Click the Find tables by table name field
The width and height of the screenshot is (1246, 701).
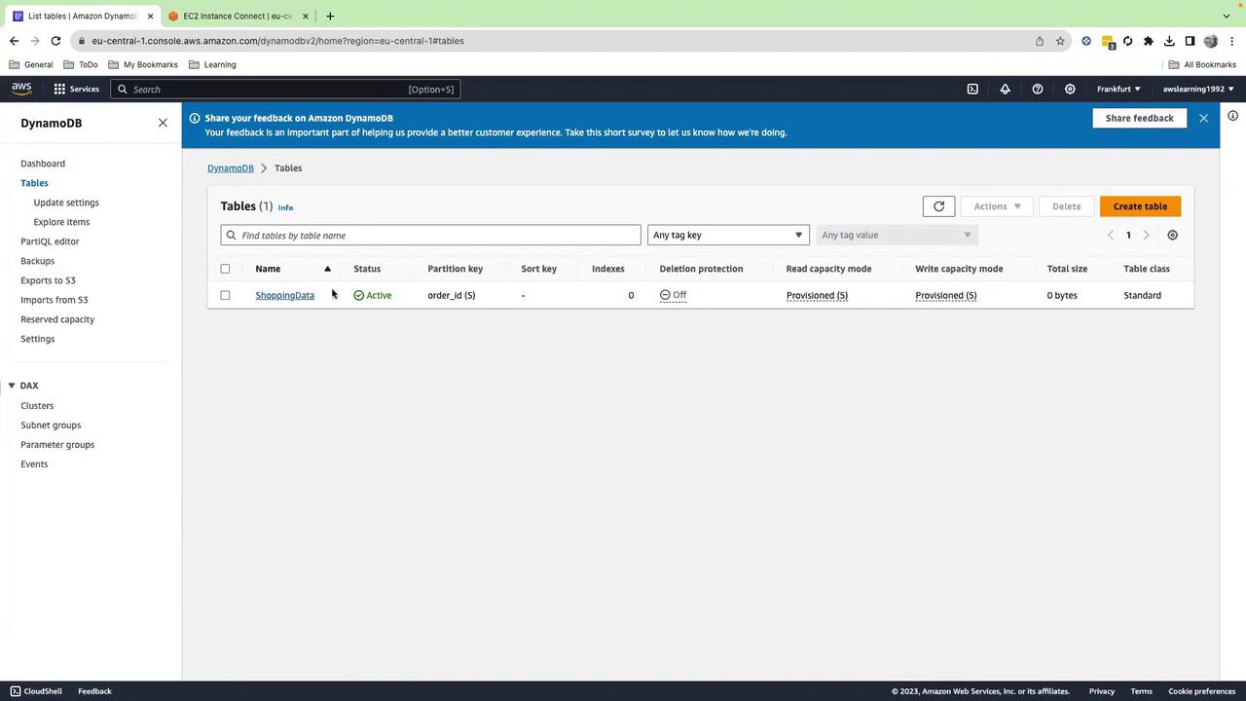coord(430,235)
